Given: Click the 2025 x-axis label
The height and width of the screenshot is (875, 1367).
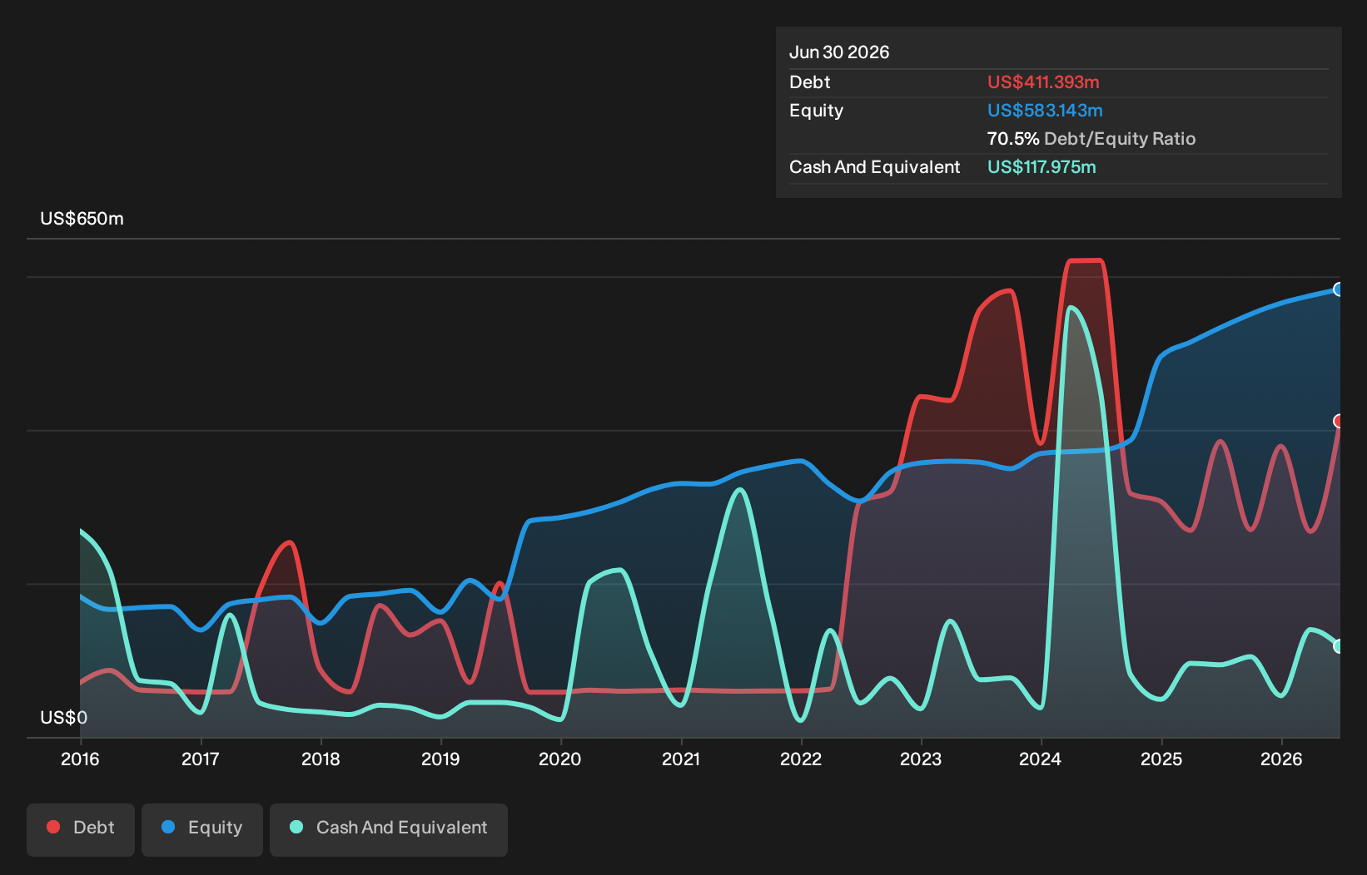Looking at the screenshot, I should [1161, 759].
